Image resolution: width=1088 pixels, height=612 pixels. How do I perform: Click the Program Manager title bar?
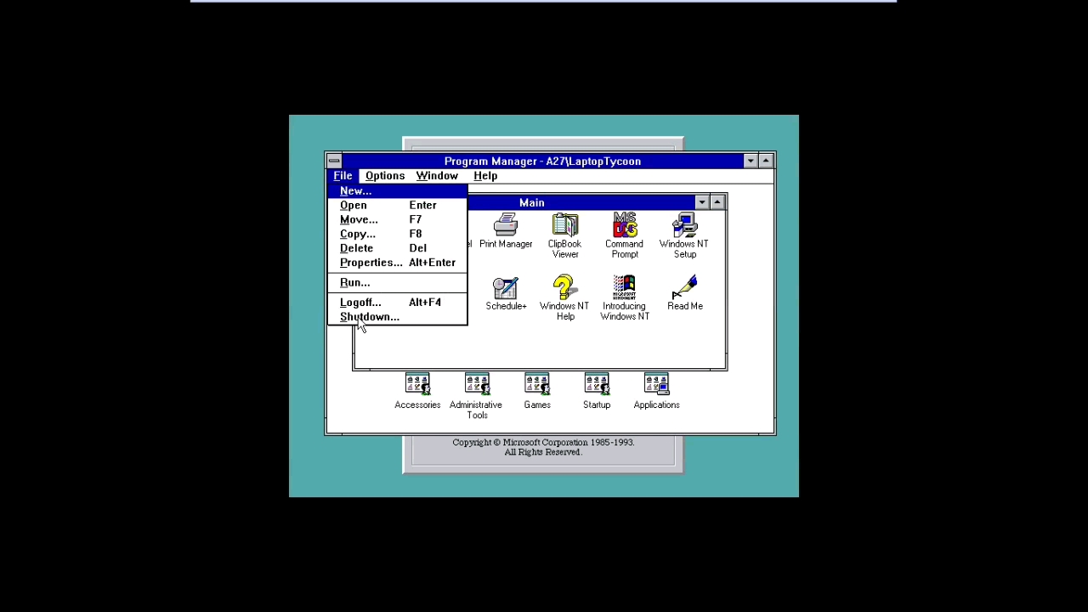click(x=542, y=161)
